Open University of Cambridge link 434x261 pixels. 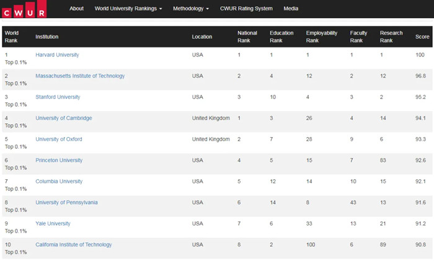pos(64,118)
